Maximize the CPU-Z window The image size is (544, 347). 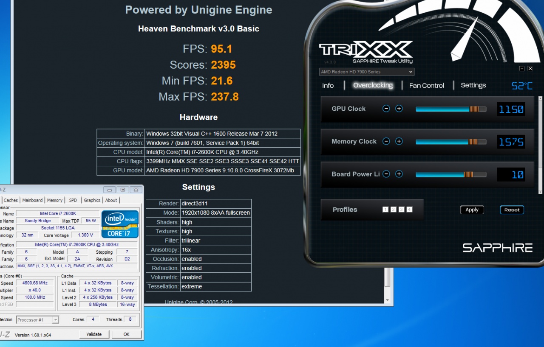pos(122,190)
